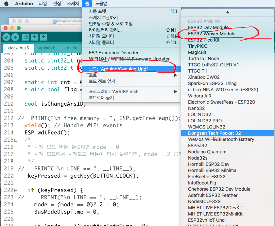Open WiFi101 / WiFiNINA Firmware Updater

pos(131,59)
